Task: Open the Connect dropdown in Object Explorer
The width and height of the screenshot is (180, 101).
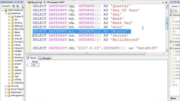Action: [6, 6]
